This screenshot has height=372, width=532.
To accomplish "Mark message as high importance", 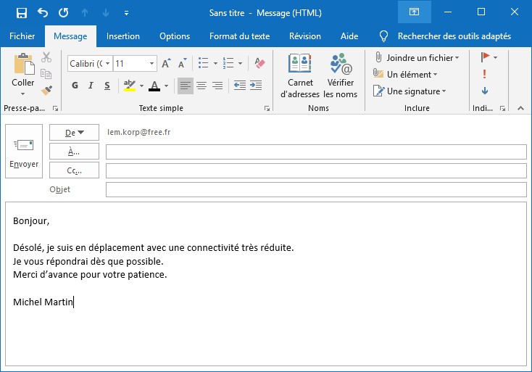I will click(x=485, y=74).
